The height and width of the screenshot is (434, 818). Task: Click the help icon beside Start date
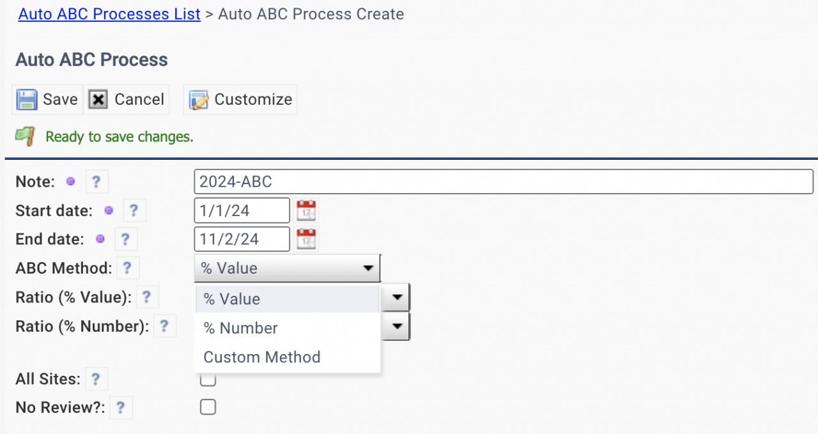[x=134, y=210]
